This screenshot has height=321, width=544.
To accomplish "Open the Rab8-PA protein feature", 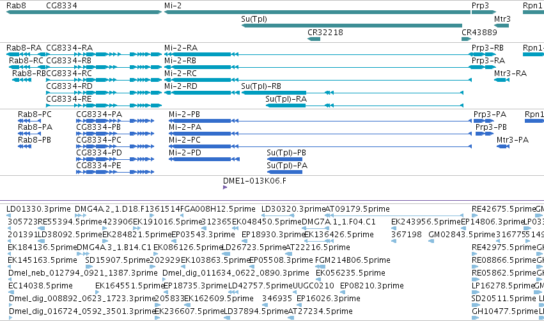I will 29,134.
